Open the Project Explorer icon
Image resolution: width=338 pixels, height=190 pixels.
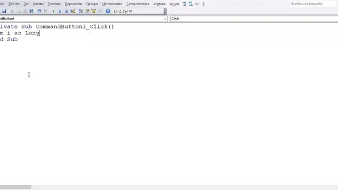click(81, 11)
